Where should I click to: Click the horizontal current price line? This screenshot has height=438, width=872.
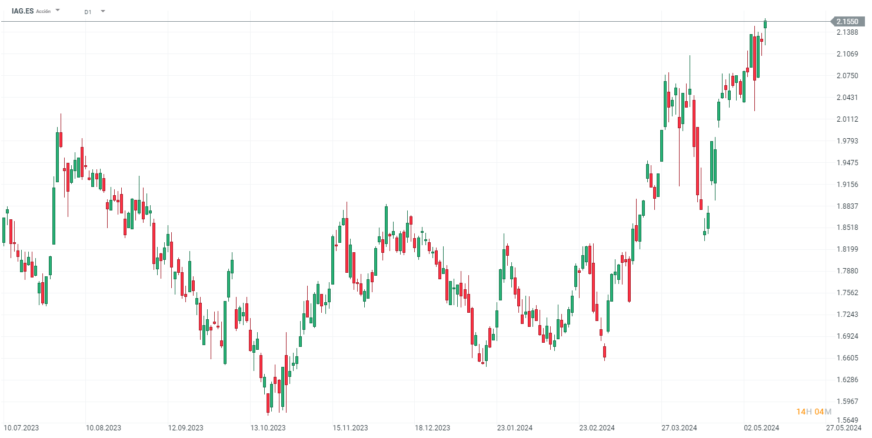(412, 22)
